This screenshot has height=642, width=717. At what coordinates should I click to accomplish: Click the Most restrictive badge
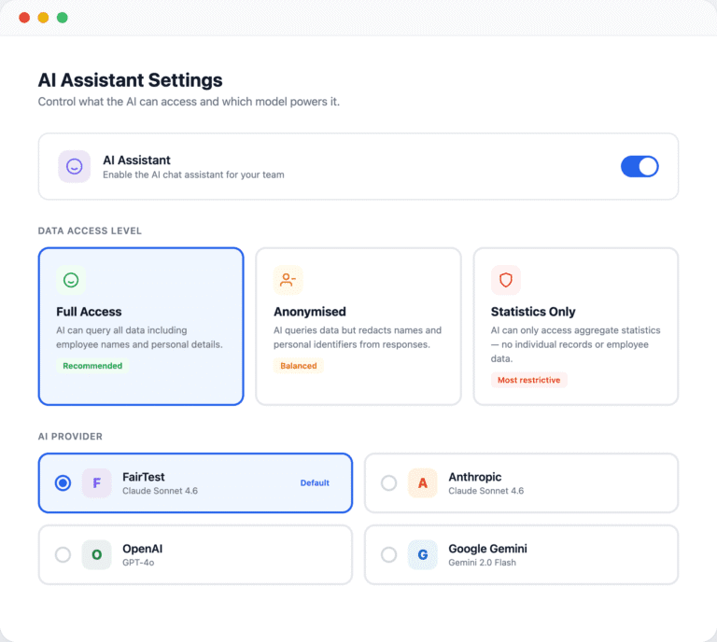coord(528,380)
